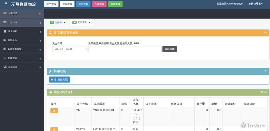
Task: Collapse the 貨品資料查詢條件 panel
Action: [265, 33]
